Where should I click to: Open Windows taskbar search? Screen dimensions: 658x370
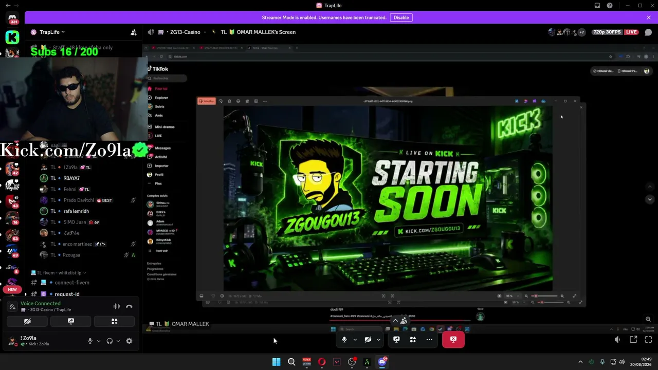291,362
